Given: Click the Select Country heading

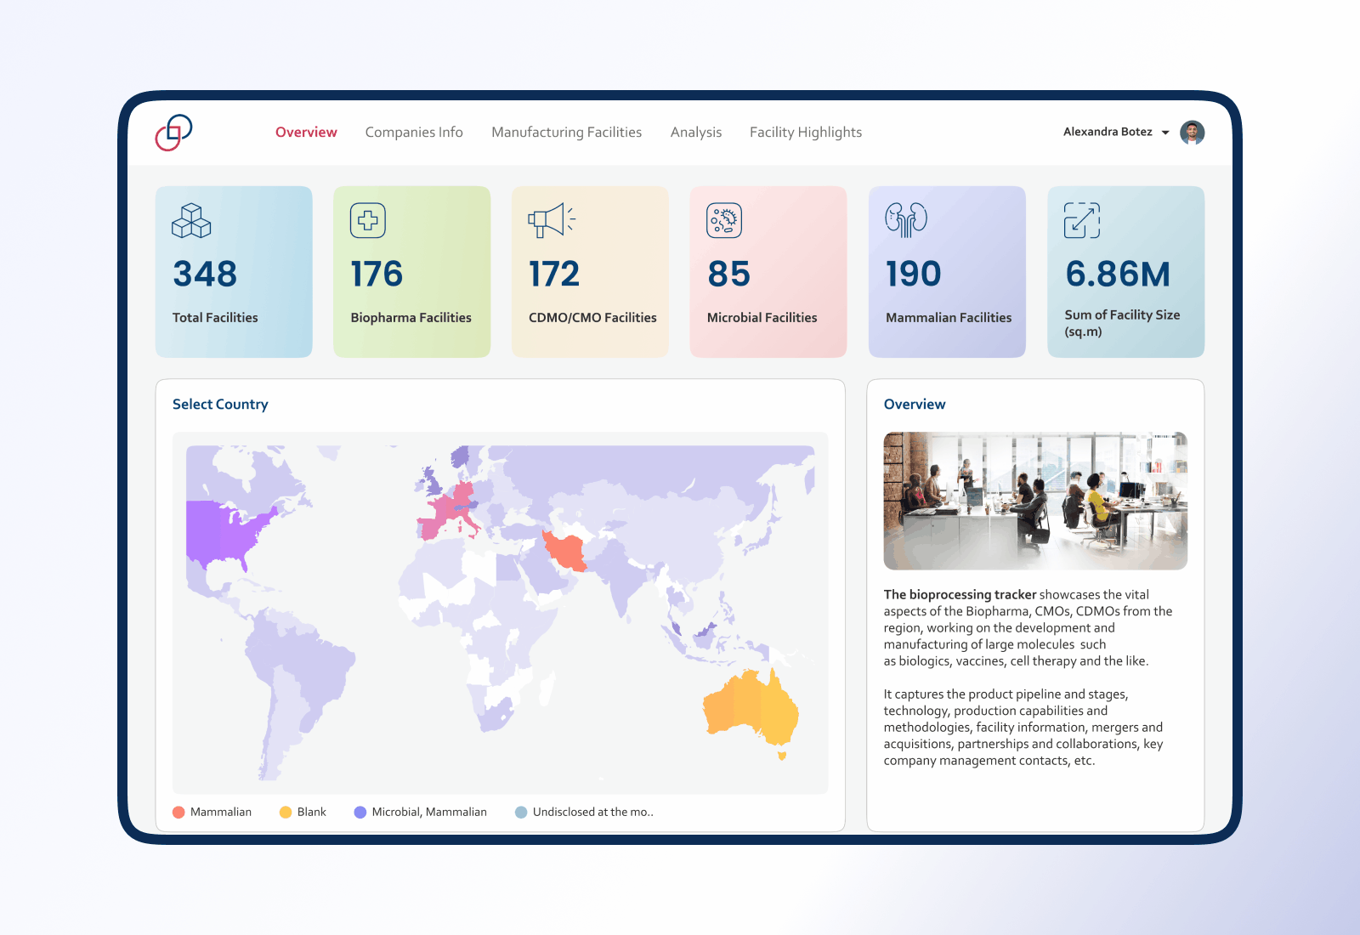Looking at the screenshot, I should tap(220, 405).
